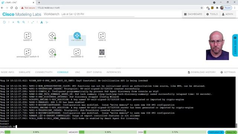Click inside the router console terminal

[118, 102]
